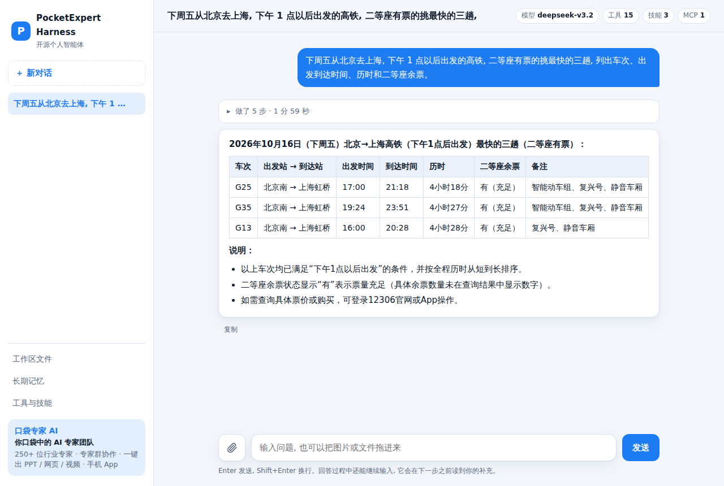Open the 技能 3 chip

pyautogui.click(x=658, y=15)
